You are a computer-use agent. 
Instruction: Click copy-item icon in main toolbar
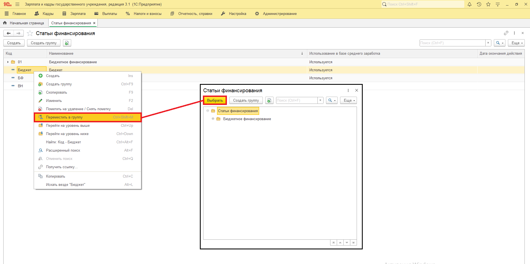(67, 43)
